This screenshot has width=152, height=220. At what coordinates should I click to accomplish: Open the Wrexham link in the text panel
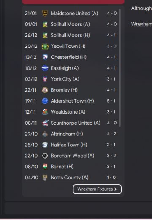(x=141, y=24)
